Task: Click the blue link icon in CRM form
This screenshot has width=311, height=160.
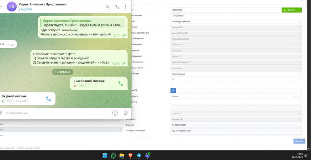Action: pyautogui.click(x=173, y=90)
